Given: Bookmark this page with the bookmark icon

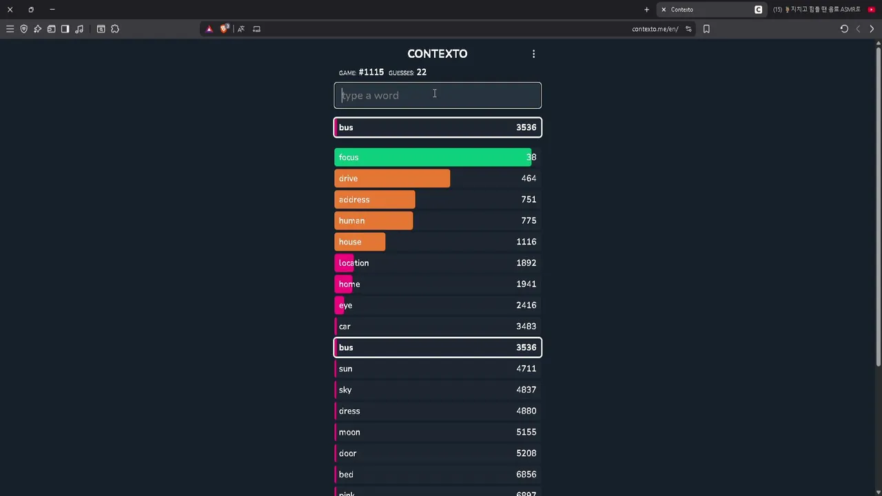Looking at the screenshot, I should coord(706,29).
